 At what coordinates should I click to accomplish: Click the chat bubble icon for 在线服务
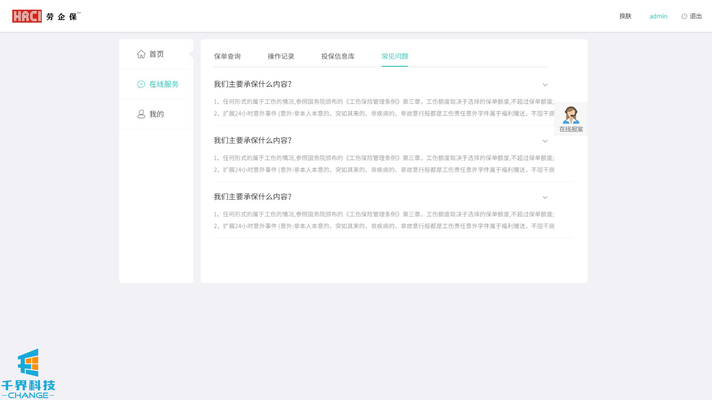[x=141, y=84]
